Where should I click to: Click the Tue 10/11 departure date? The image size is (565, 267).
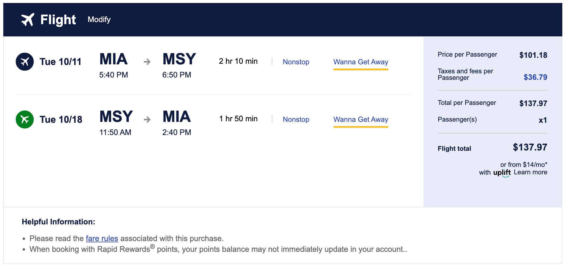(60, 62)
